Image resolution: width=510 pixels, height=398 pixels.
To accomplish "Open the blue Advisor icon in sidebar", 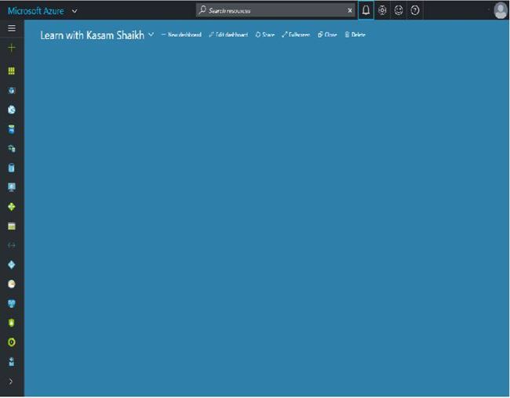I will (x=12, y=303).
